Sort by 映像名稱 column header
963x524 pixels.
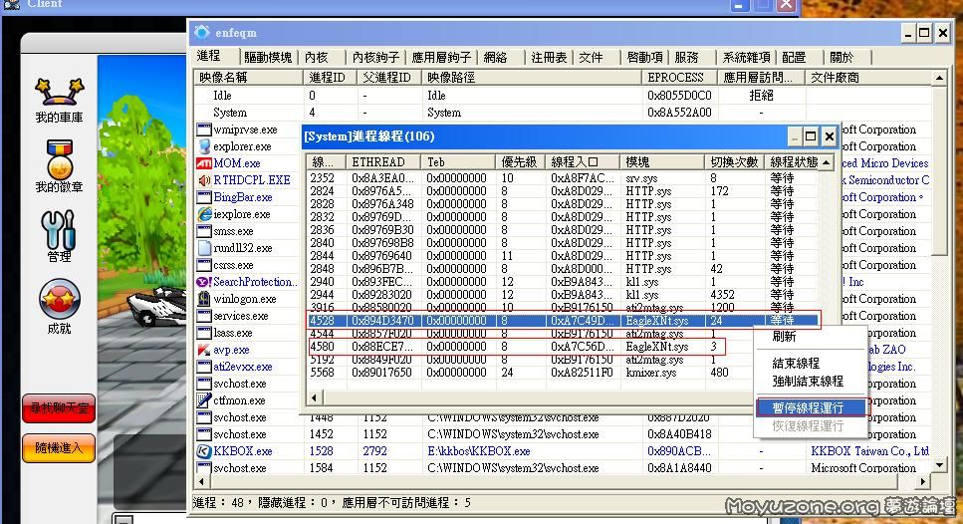248,78
